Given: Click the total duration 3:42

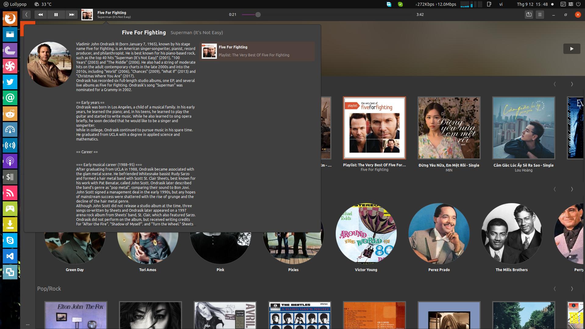Looking at the screenshot, I should pos(420,15).
